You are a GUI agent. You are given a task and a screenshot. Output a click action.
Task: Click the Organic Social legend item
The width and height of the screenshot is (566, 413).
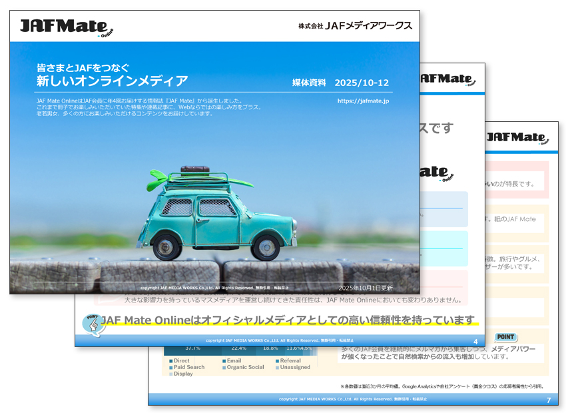pos(245,367)
